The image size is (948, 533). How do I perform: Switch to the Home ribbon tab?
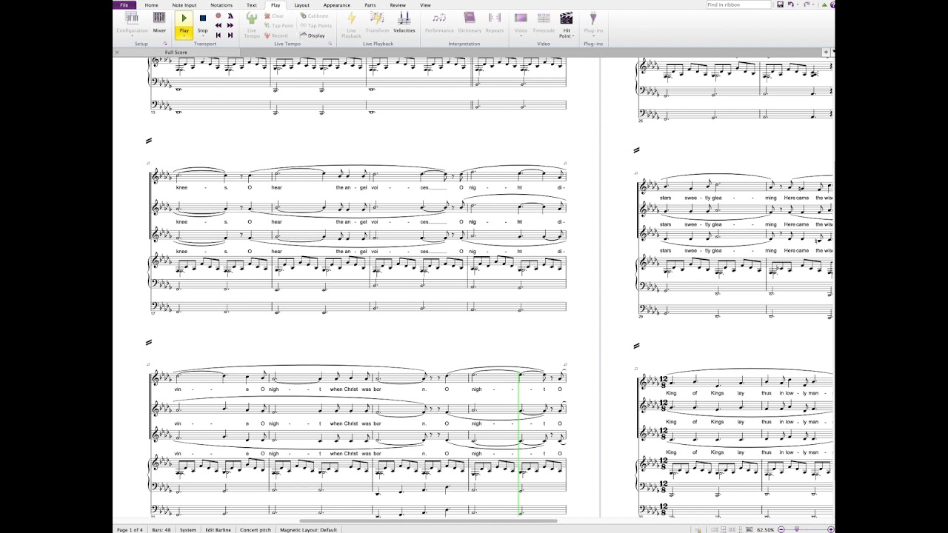151,5
